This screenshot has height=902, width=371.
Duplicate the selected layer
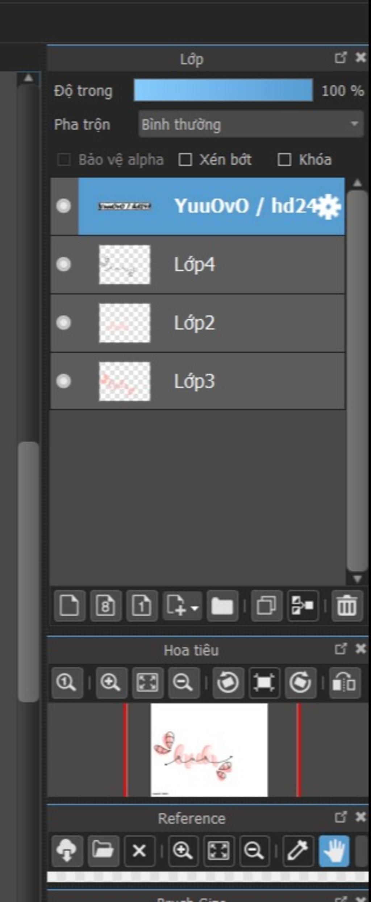(x=266, y=606)
